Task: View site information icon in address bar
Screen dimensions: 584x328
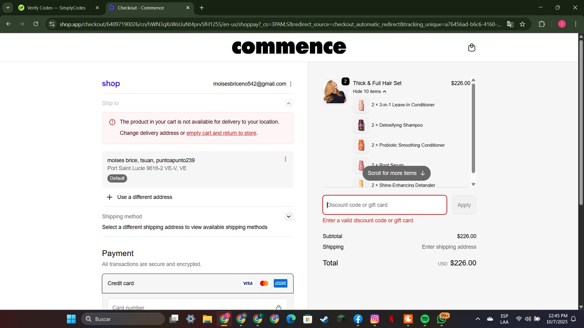Action: [52, 24]
